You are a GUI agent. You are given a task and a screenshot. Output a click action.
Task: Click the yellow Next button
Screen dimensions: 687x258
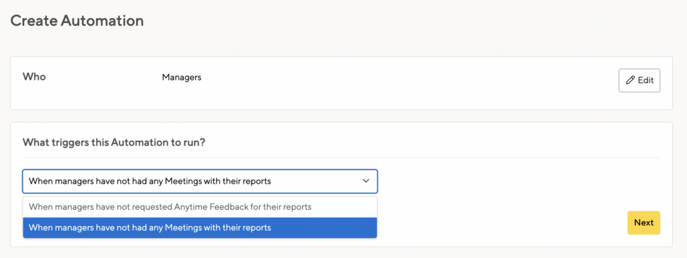click(x=643, y=222)
